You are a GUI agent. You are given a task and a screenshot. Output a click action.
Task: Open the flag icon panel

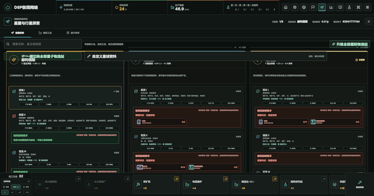click(x=313, y=7)
